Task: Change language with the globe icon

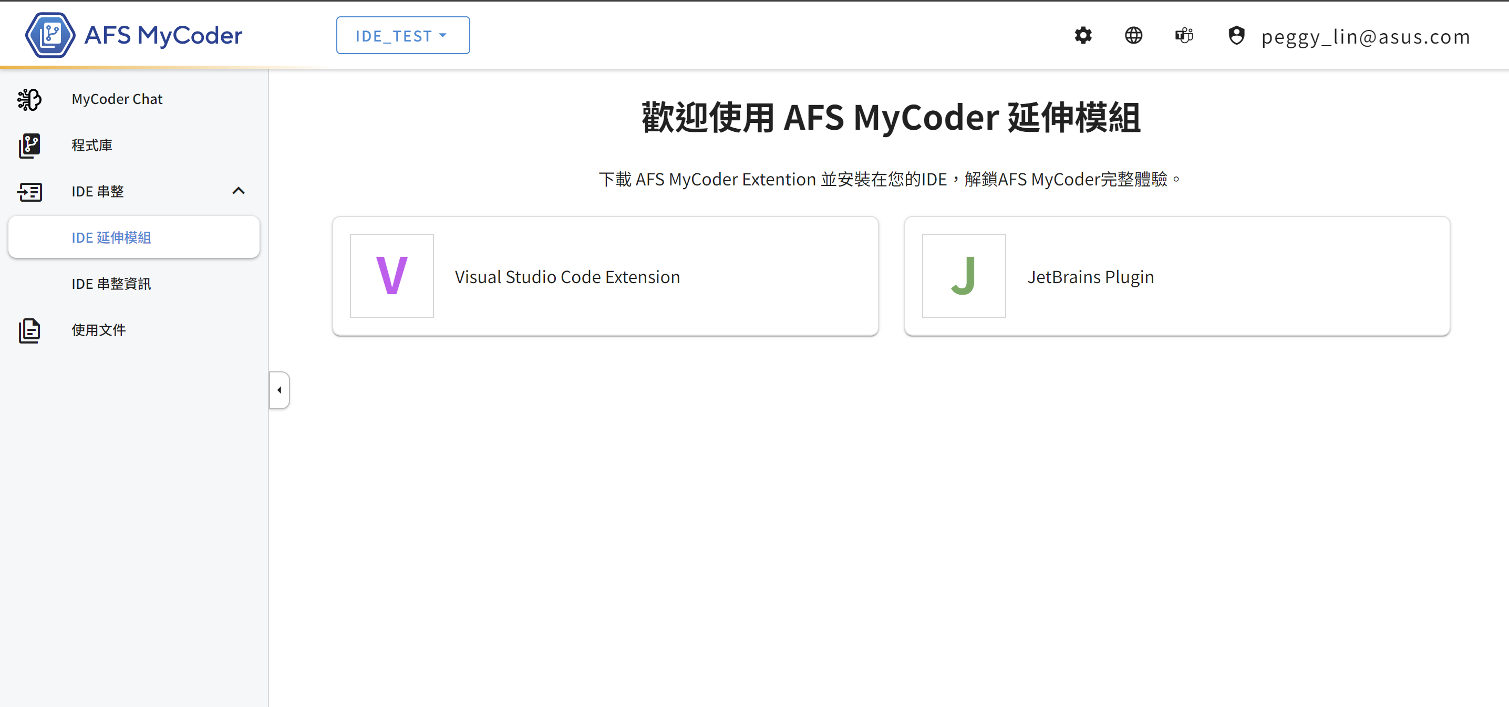Action: coord(1133,35)
